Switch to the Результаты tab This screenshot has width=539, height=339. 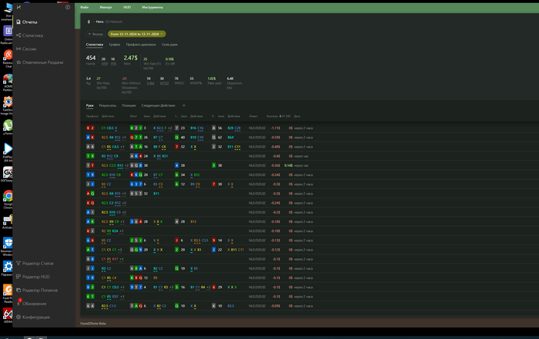pyautogui.click(x=108, y=105)
